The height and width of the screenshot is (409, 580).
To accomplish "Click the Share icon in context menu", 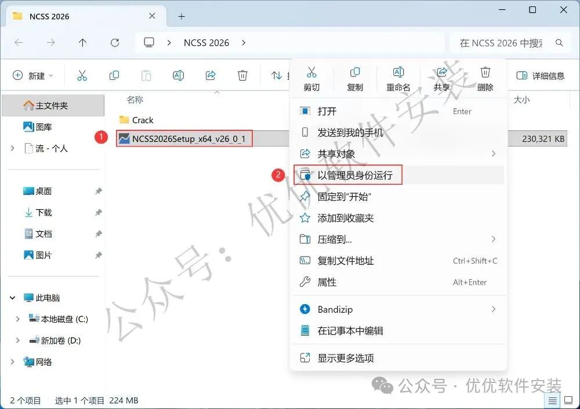I will coord(441,72).
